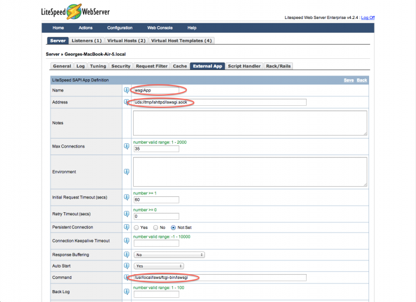Switch to the Script Handler tab
The height and width of the screenshot is (302, 416).
tap(244, 66)
